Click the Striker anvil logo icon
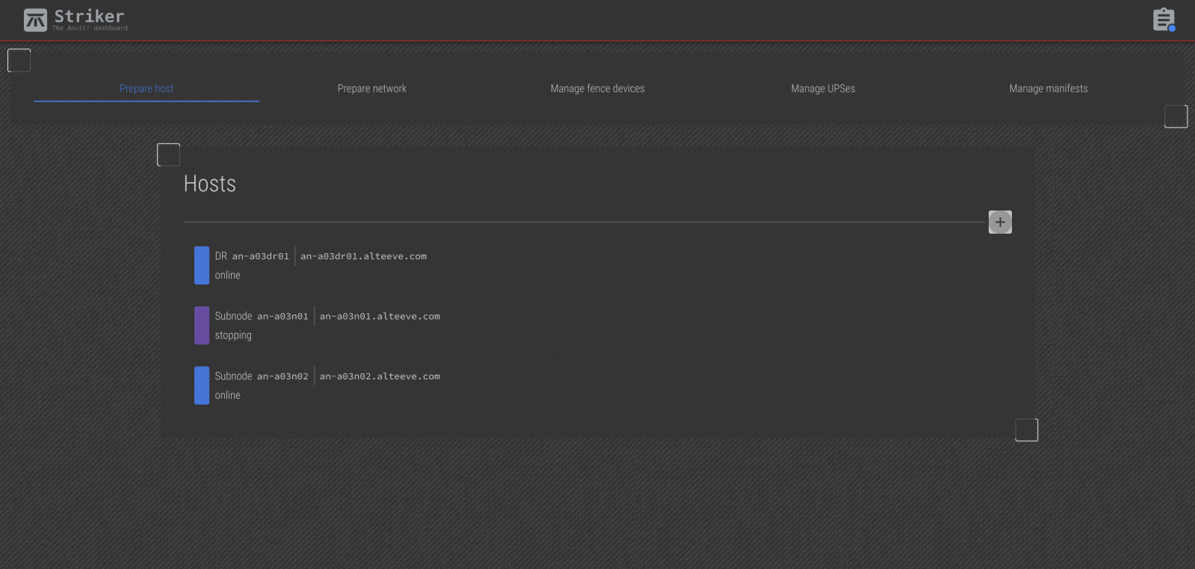The image size is (1195, 569). tap(35, 20)
